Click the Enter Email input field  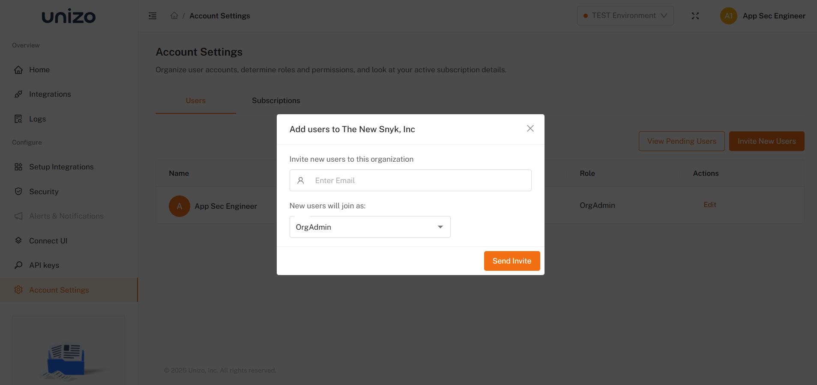pos(410,181)
